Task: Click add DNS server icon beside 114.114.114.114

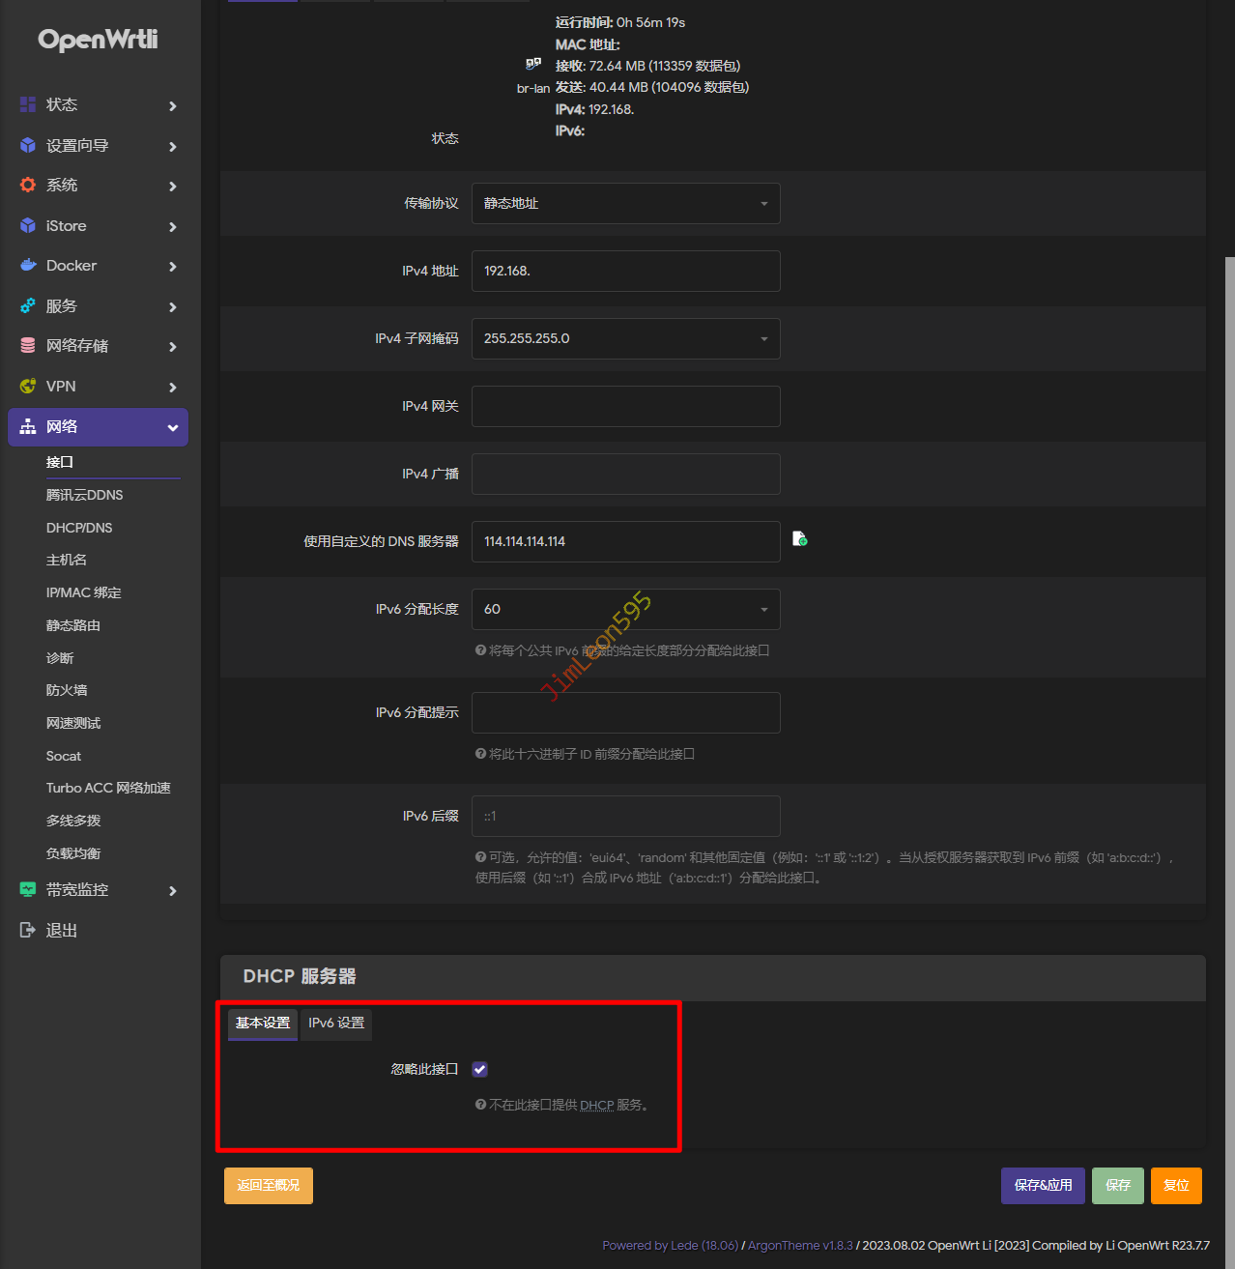Action: (x=799, y=539)
